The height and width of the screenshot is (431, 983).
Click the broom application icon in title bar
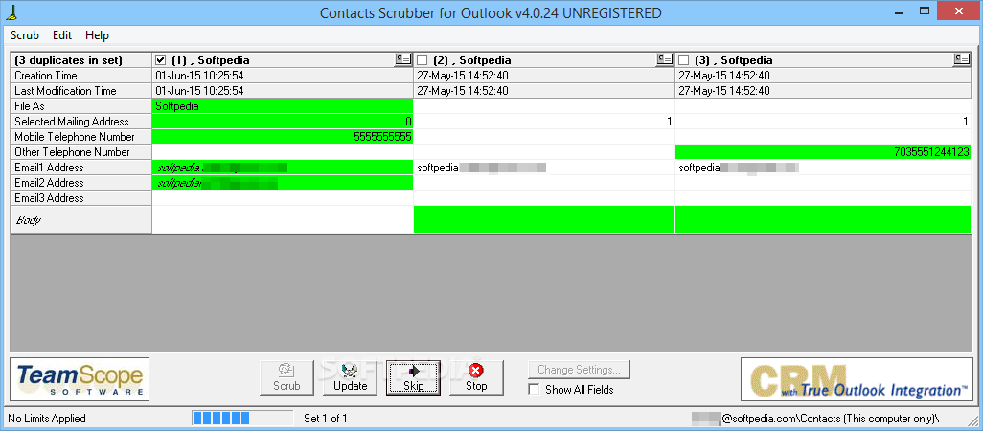click(10, 11)
